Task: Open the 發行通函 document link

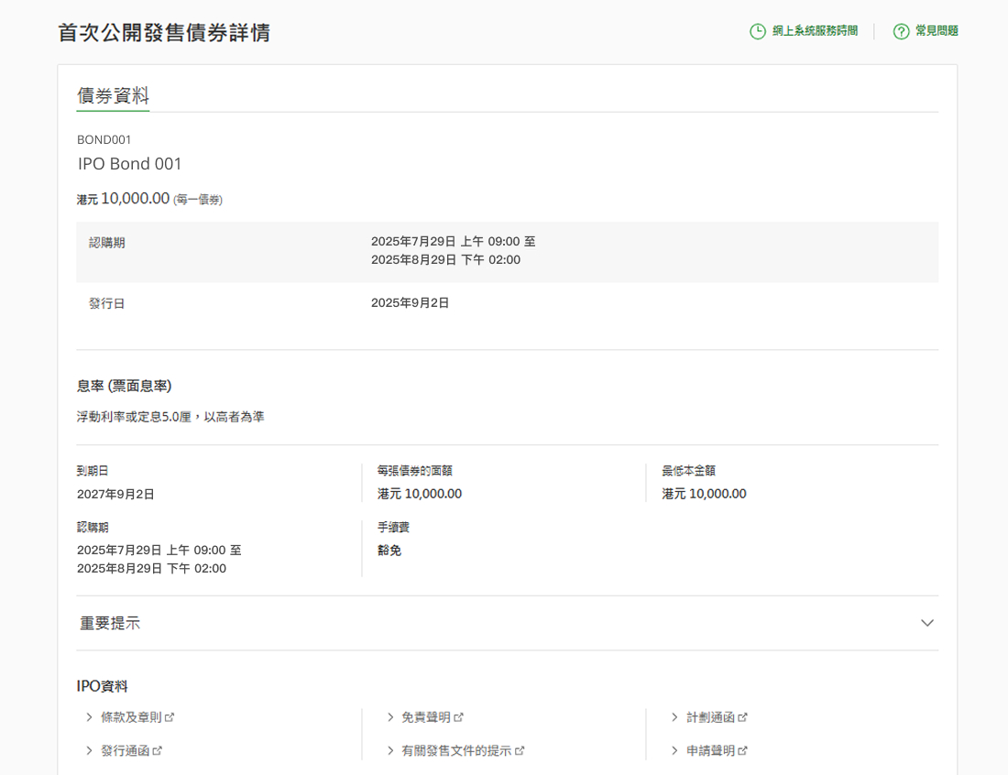Action: click(x=125, y=750)
